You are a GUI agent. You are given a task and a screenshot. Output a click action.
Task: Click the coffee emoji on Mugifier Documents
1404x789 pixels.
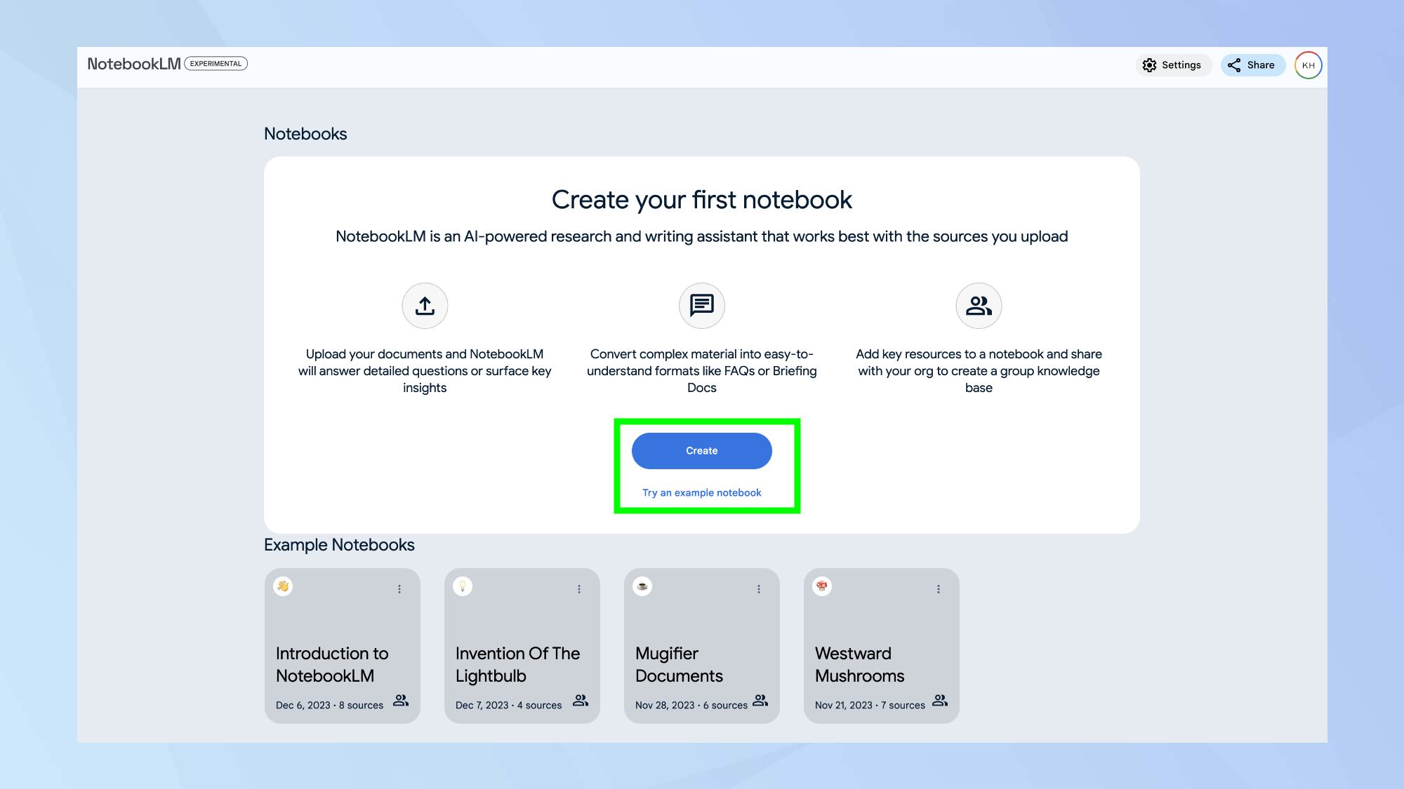coord(642,586)
